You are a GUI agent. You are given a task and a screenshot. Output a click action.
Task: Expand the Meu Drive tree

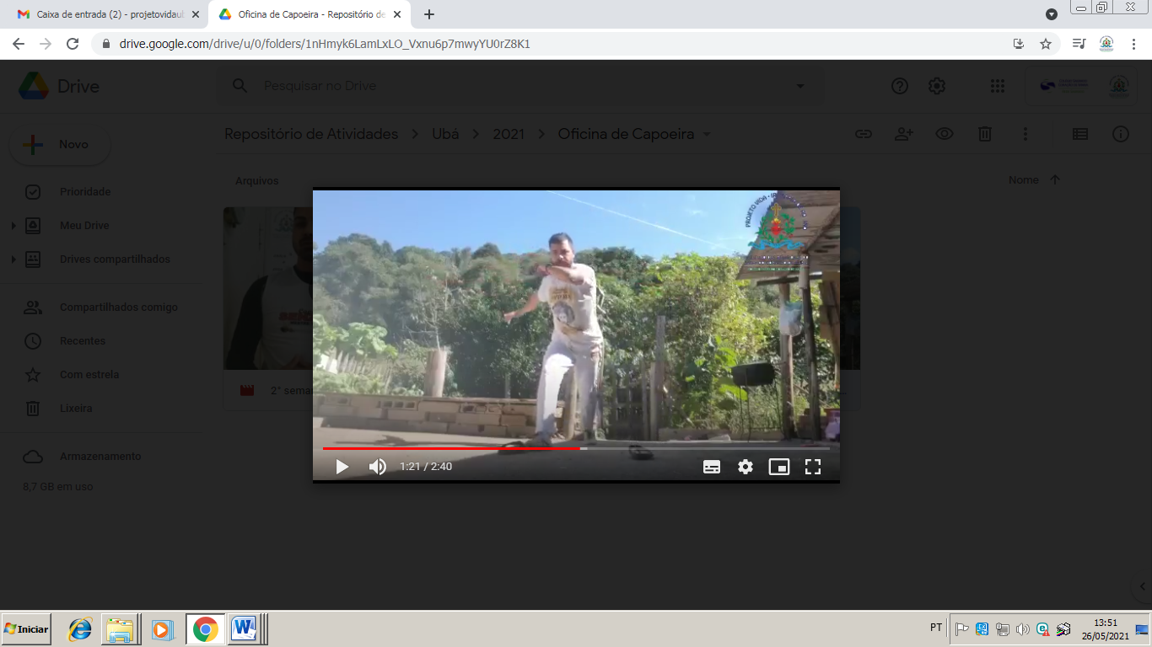13,226
